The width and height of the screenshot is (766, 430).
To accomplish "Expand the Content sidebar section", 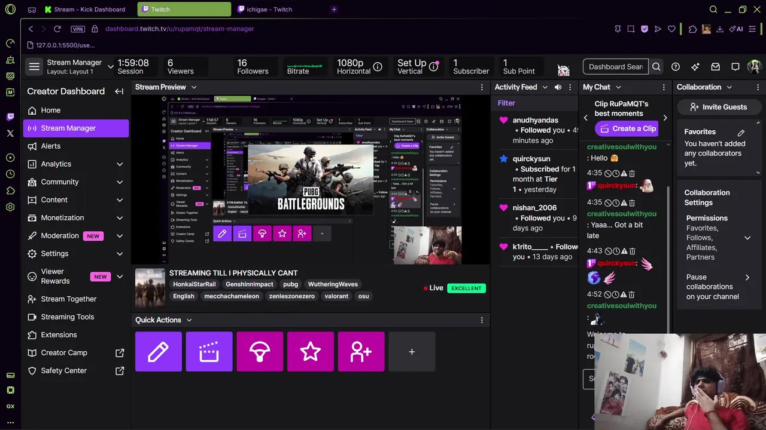I will coord(120,200).
